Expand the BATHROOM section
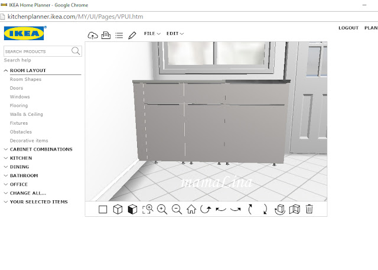378x270 pixels. pos(21,175)
